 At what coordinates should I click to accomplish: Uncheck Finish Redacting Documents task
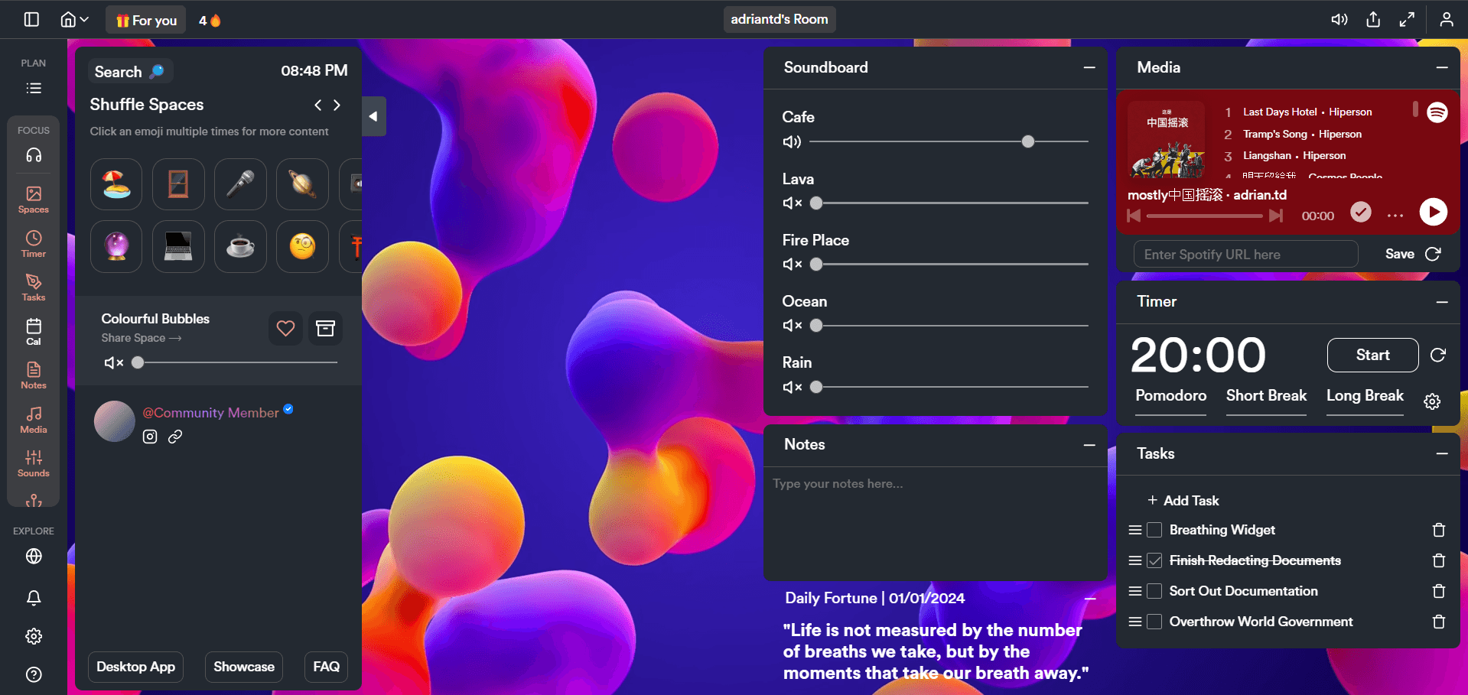point(1154,560)
